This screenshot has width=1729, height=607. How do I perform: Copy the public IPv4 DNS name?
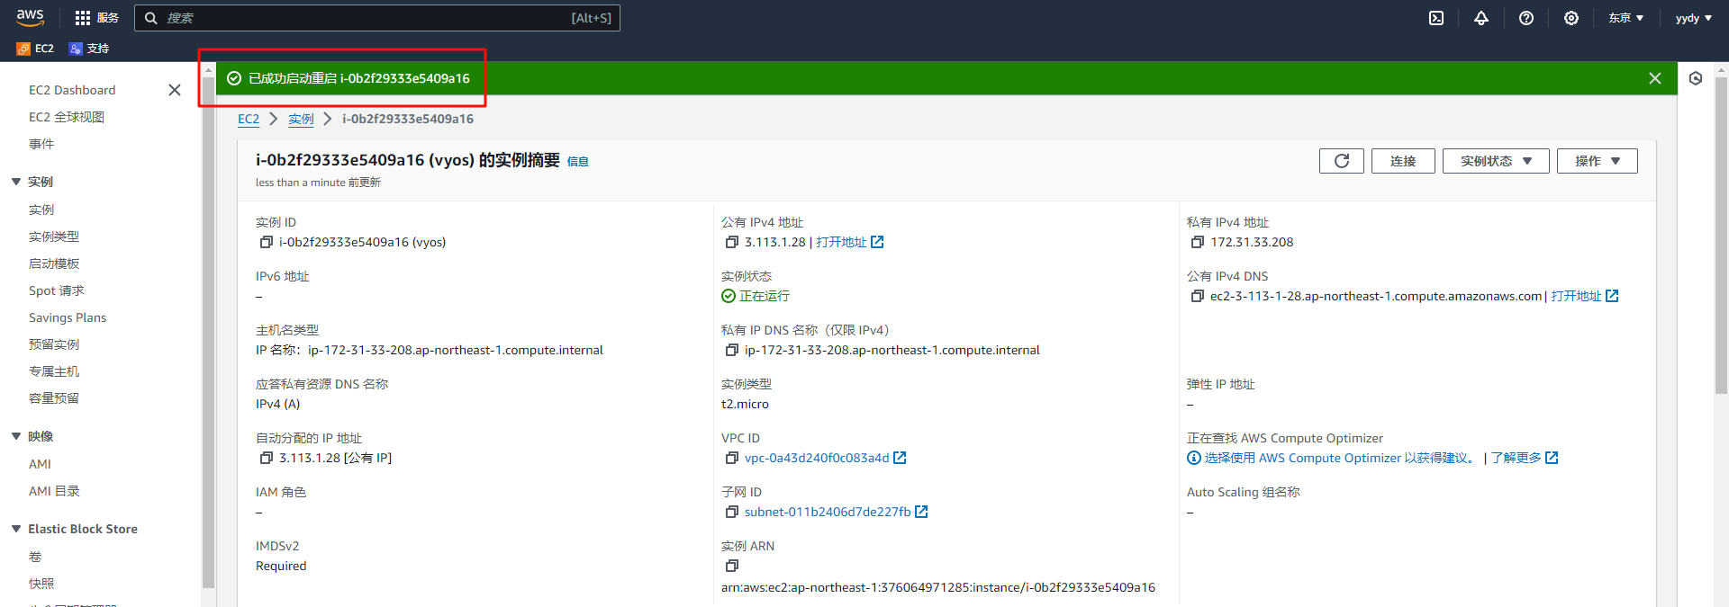(1198, 296)
